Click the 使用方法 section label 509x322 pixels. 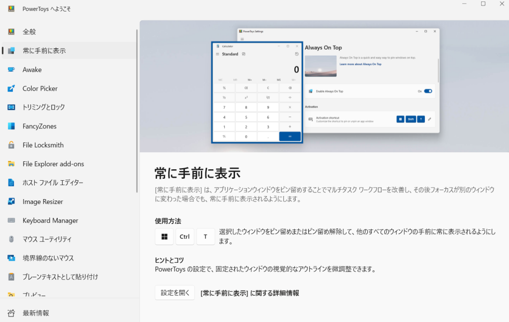(x=168, y=221)
